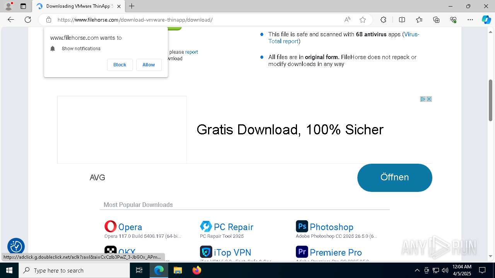
Task: Close the ad with the X icon
Action: (429, 99)
